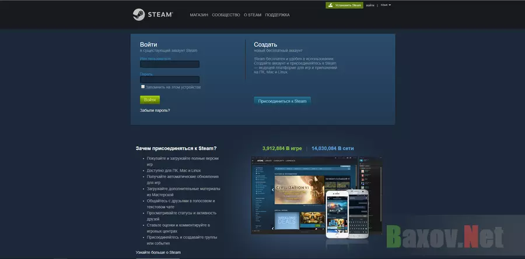
Task: Open the СООБЩЕСТВО menu
Action: tap(226, 15)
